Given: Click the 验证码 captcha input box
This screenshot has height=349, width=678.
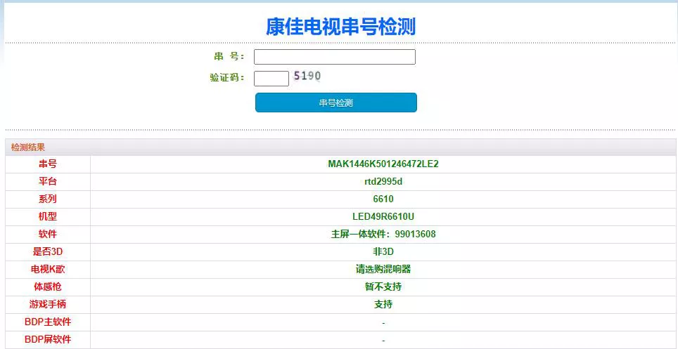Looking at the screenshot, I should [271, 78].
